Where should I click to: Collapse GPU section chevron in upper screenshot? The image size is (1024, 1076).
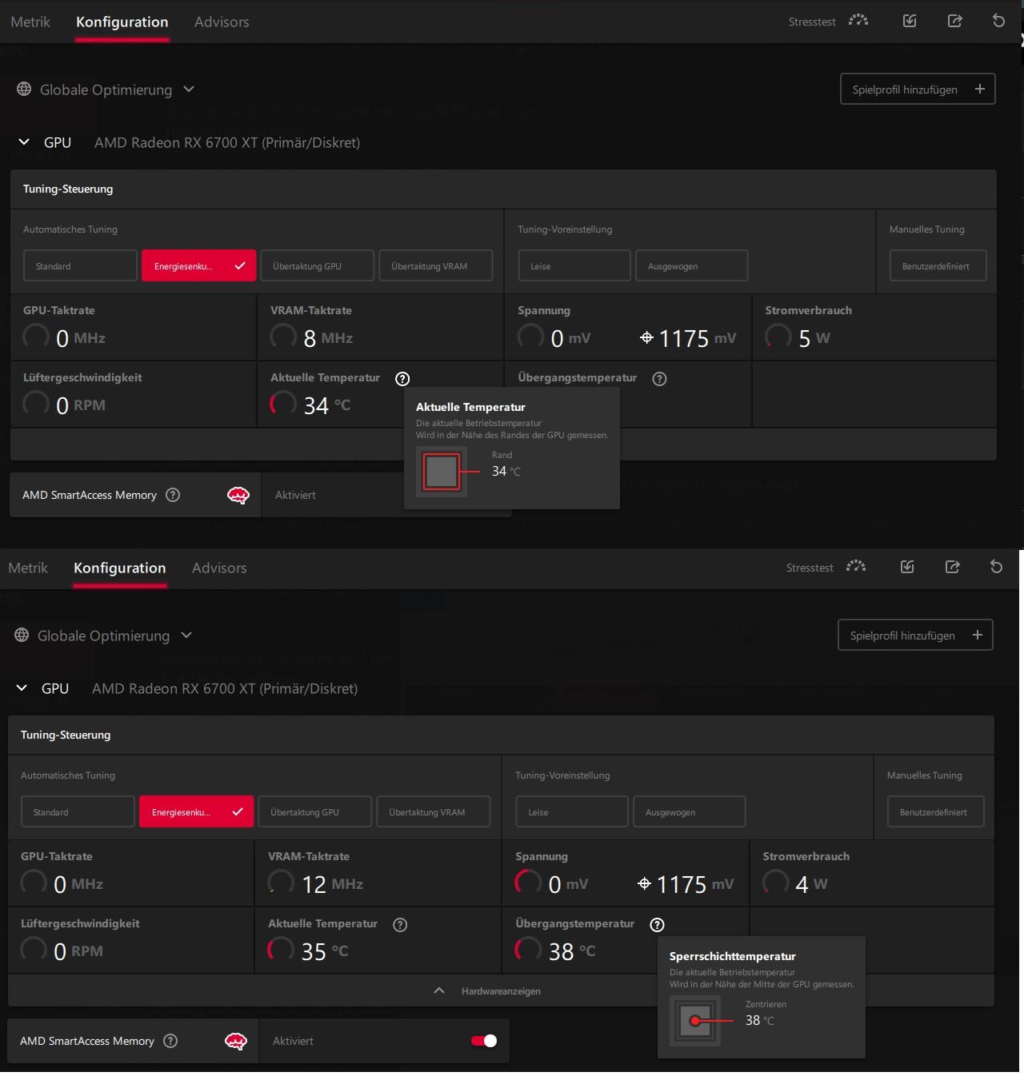coord(24,142)
